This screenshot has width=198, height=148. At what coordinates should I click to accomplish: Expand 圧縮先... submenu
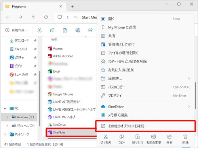(146, 79)
